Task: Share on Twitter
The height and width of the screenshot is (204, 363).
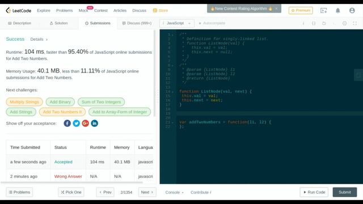Action: [x=76, y=124]
